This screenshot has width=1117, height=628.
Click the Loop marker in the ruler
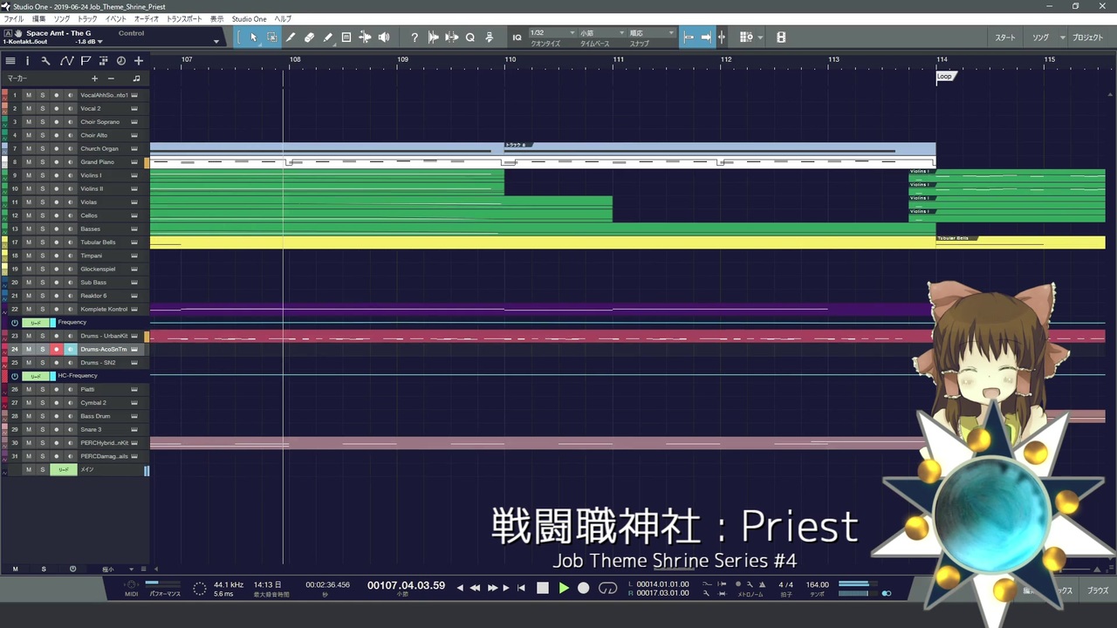tap(945, 76)
